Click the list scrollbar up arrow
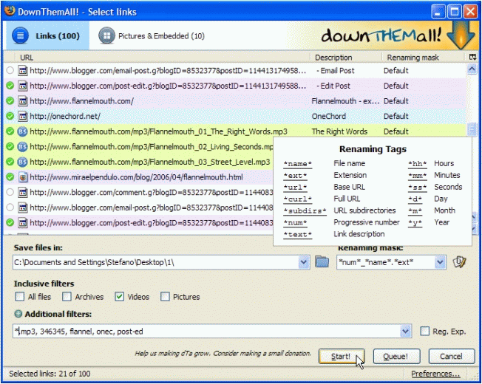Viewport: 482px width, 384px height. click(x=472, y=69)
